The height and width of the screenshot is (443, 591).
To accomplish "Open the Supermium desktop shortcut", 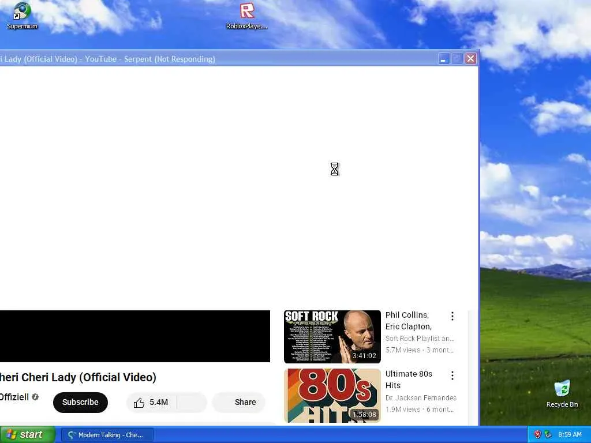I will (x=22, y=15).
